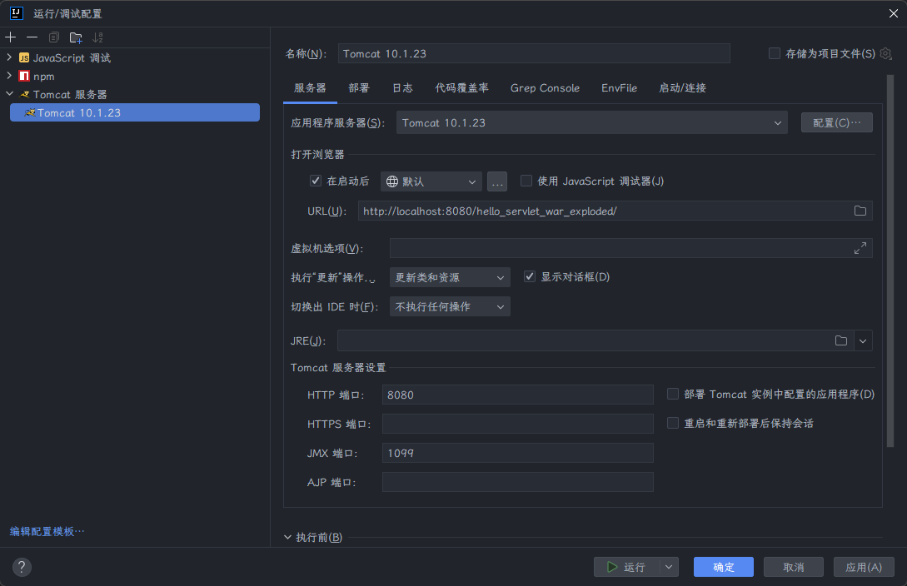907x586 pixels.
Task: Click the browser ellipsis button
Action: (x=497, y=181)
